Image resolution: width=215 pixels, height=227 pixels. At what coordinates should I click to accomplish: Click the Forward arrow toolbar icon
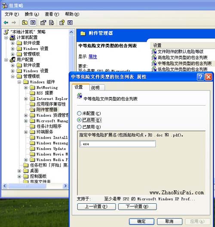14,22
